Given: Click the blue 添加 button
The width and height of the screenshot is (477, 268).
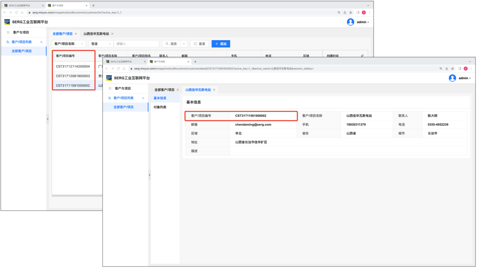Looking at the screenshot, I should [x=221, y=44].
